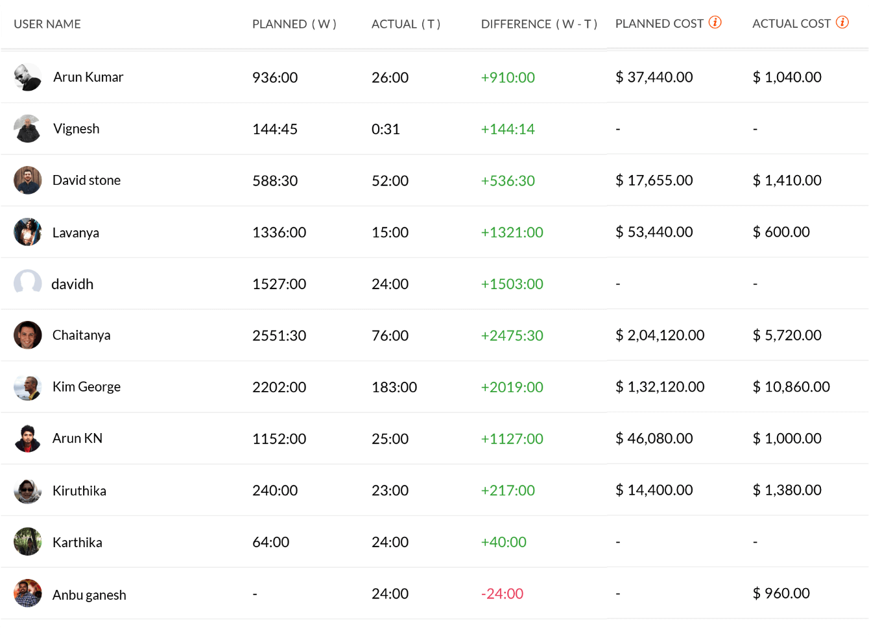View Kiruthika's avatar thumbnail
The image size is (869, 636).
click(x=27, y=490)
